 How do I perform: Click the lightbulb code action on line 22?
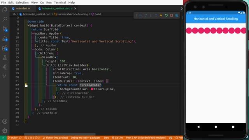point(26,85)
